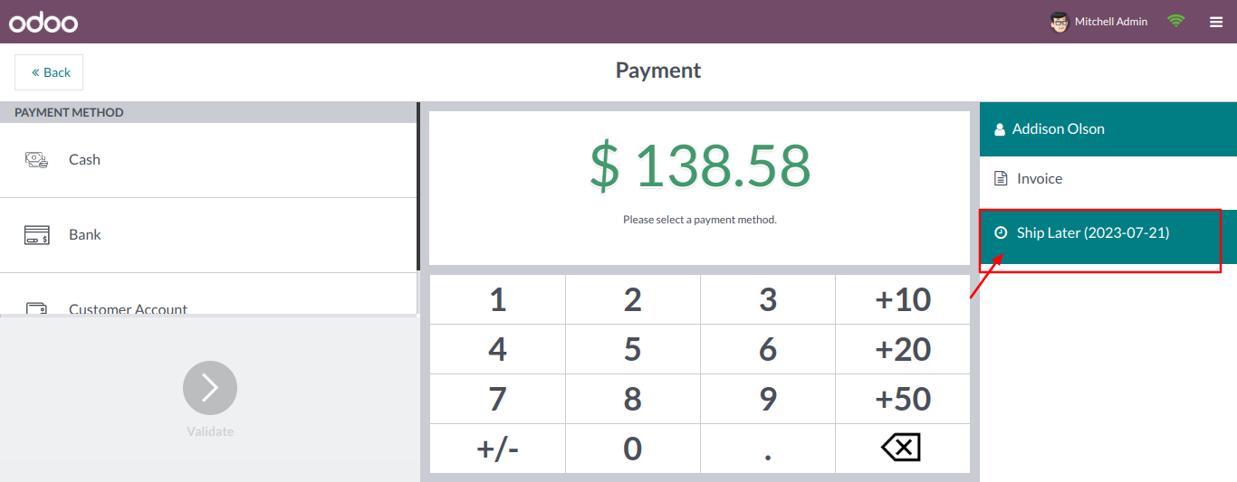
Task: Open the hamburger menu in the header
Action: (1216, 22)
